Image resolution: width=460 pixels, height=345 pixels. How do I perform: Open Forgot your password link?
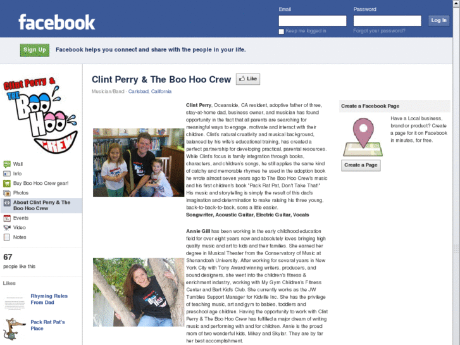tap(379, 31)
